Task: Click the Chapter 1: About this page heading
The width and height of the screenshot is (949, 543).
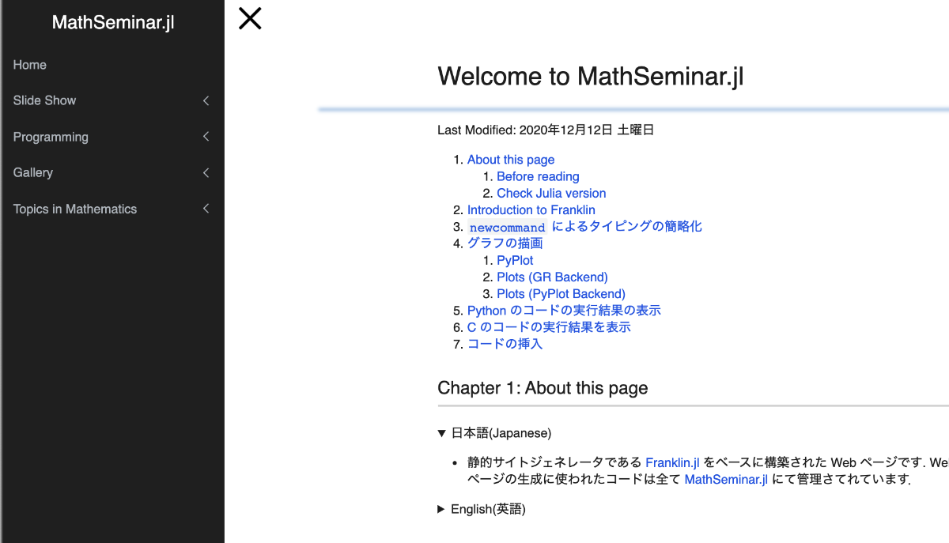Action: pos(543,388)
